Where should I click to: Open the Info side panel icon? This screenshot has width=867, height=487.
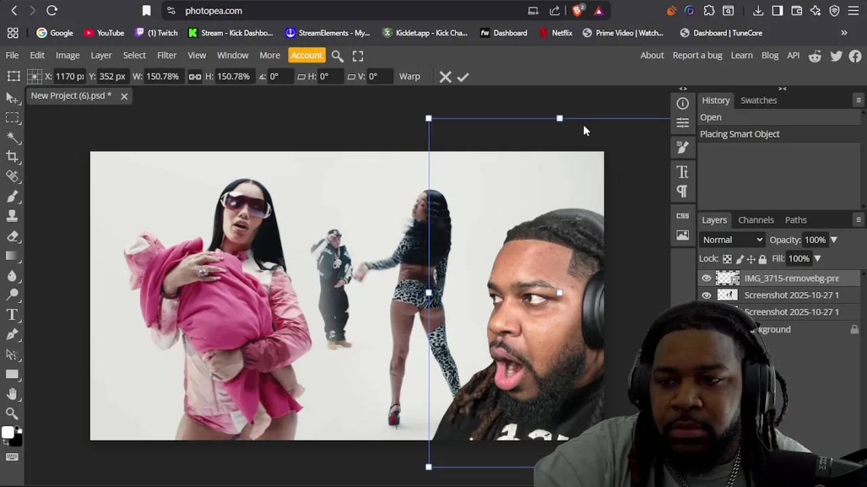click(682, 103)
